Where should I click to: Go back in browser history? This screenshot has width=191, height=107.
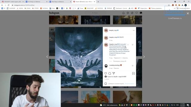(x=2, y=5)
